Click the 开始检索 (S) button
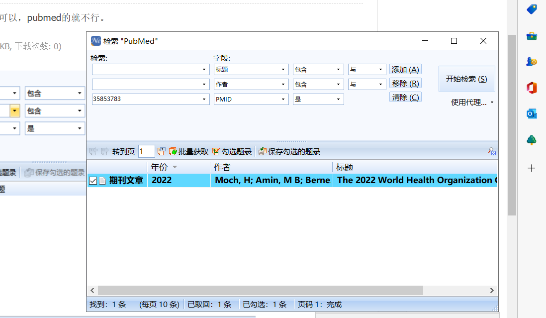This screenshot has height=318, width=546. 466,79
